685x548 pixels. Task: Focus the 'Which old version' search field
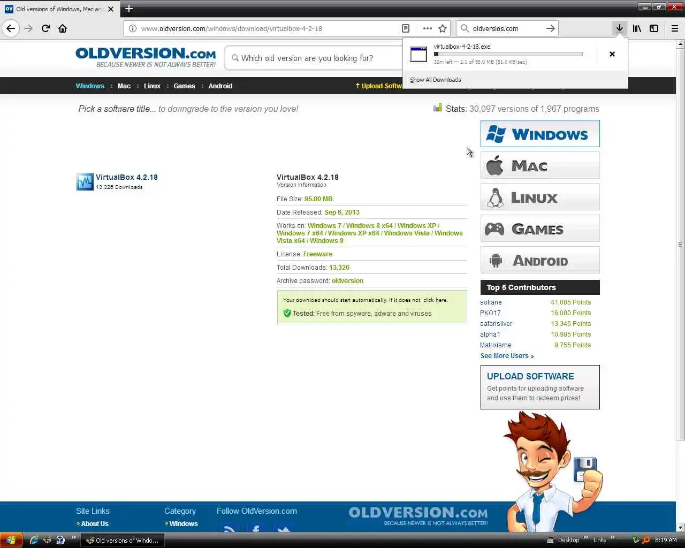(x=313, y=58)
